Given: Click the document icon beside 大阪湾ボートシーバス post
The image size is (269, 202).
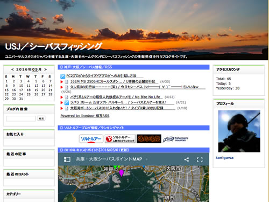Looking at the screenshot, I should click(67, 108).
